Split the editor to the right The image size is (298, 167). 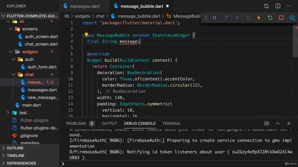278,6
